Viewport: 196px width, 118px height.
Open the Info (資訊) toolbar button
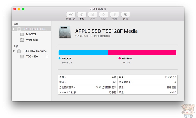tap(125, 14)
